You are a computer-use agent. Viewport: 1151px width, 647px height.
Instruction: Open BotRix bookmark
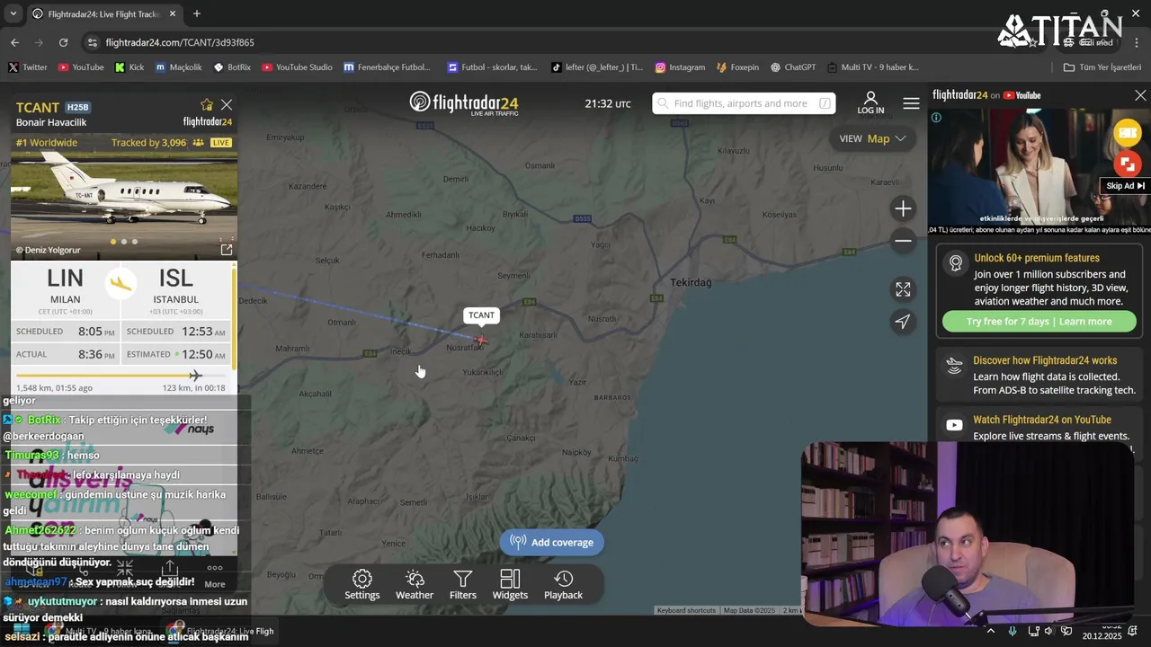point(232,67)
